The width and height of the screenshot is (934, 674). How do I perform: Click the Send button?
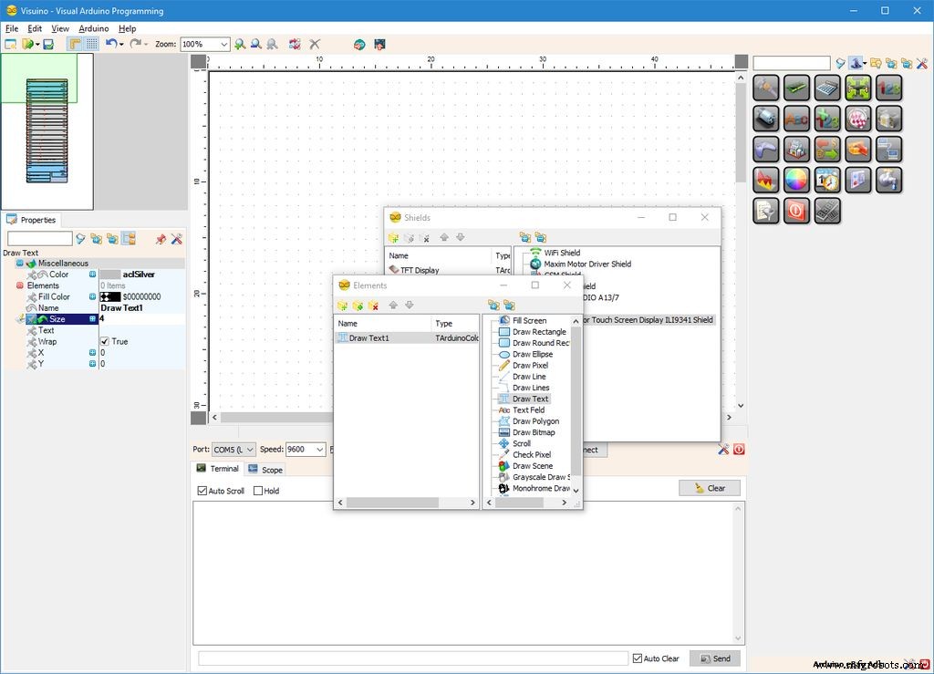click(714, 658)
